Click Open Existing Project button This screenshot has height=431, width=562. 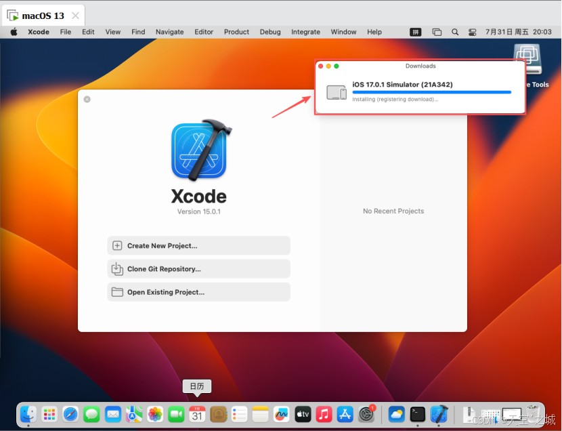[198, 292]
